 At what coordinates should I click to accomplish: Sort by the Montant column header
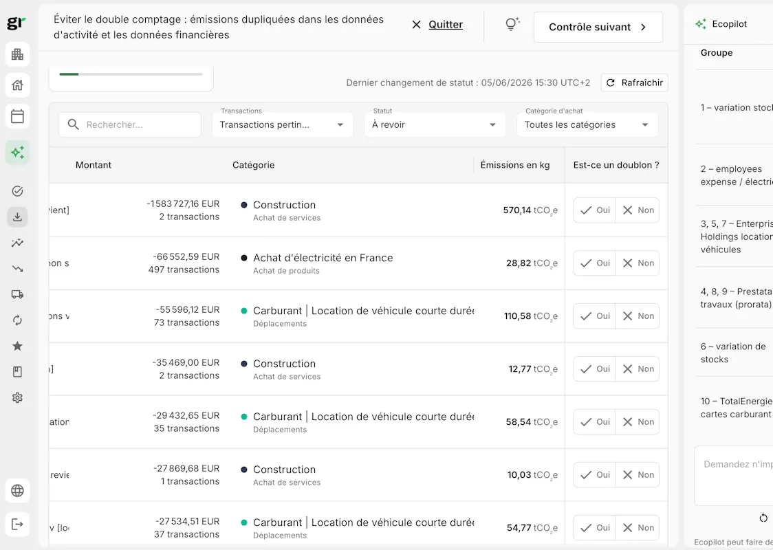(94, 165)
